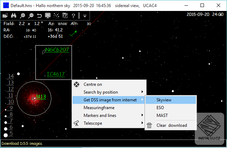Image resolution: width=227 pixels, height=148 pixels.
Task: Click the DEC value +37d 11
Action: tap(30, 36)
